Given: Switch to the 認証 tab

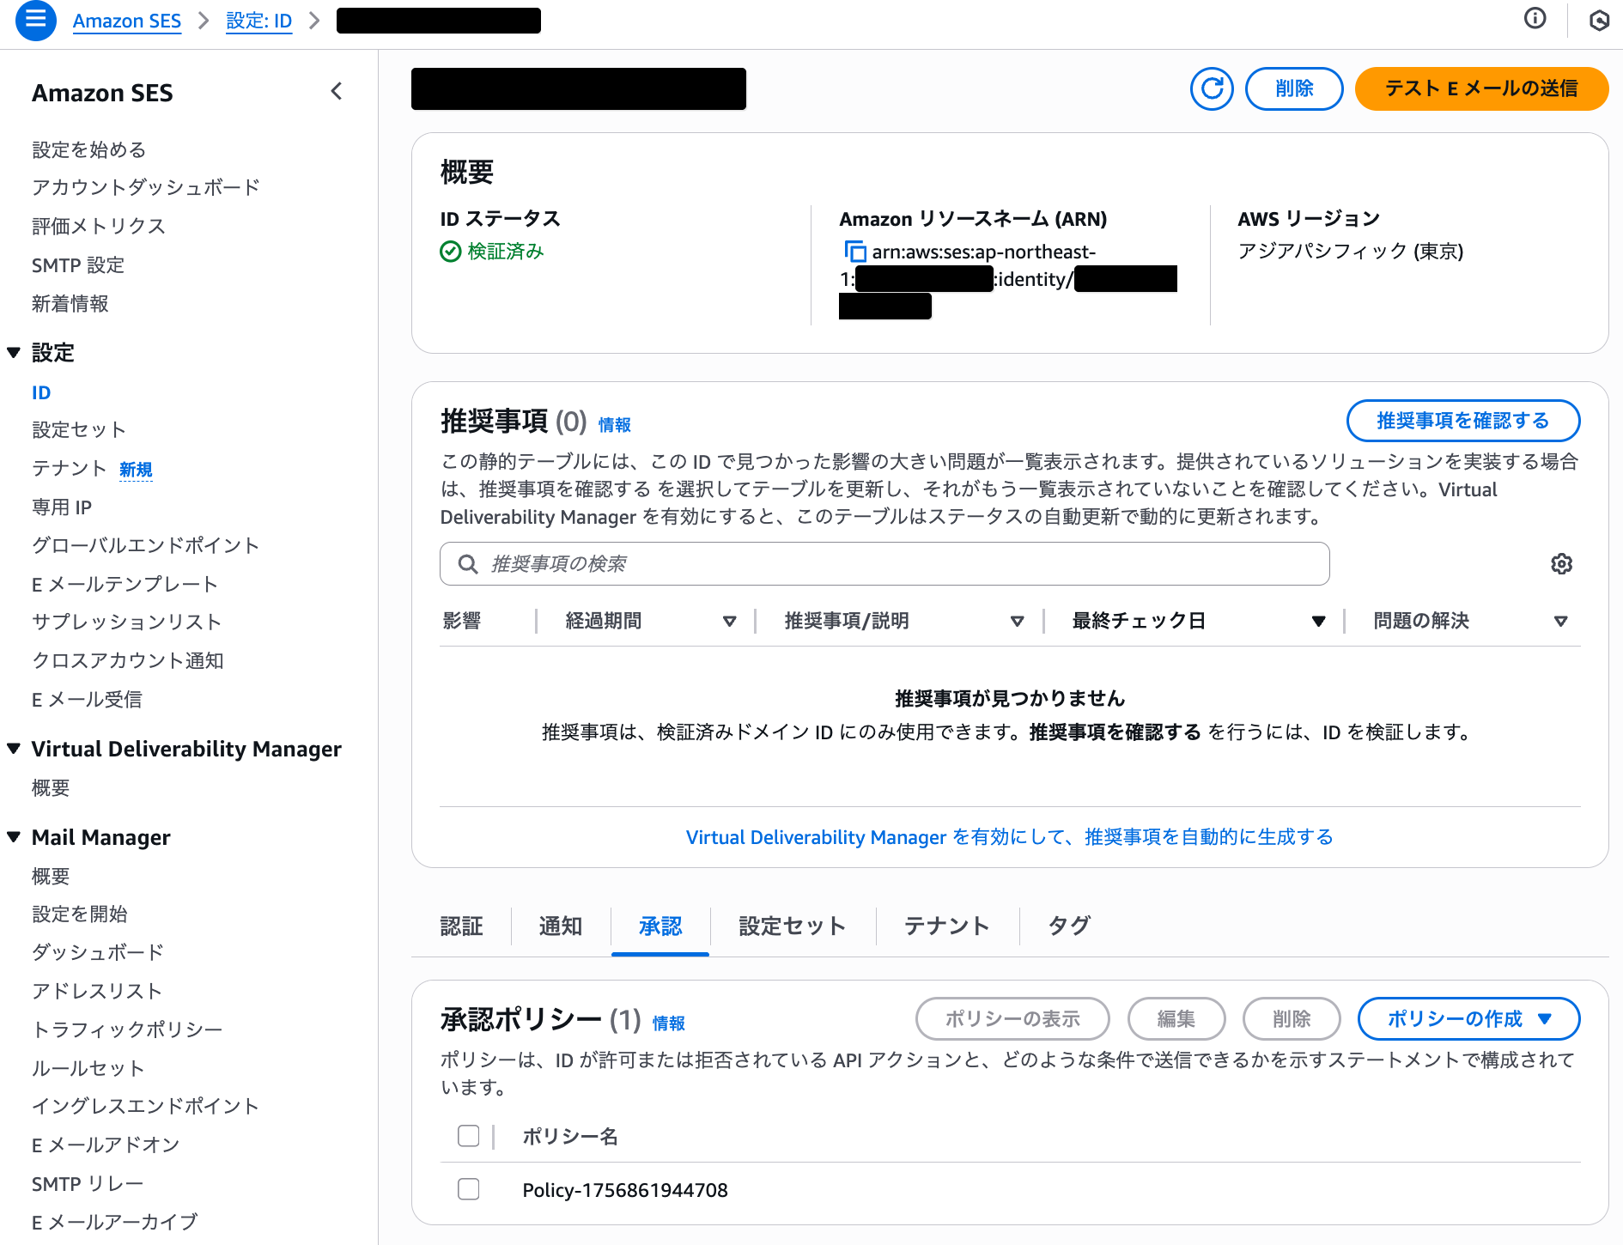Looking at the screenshot, I should [x=461, y=926].
